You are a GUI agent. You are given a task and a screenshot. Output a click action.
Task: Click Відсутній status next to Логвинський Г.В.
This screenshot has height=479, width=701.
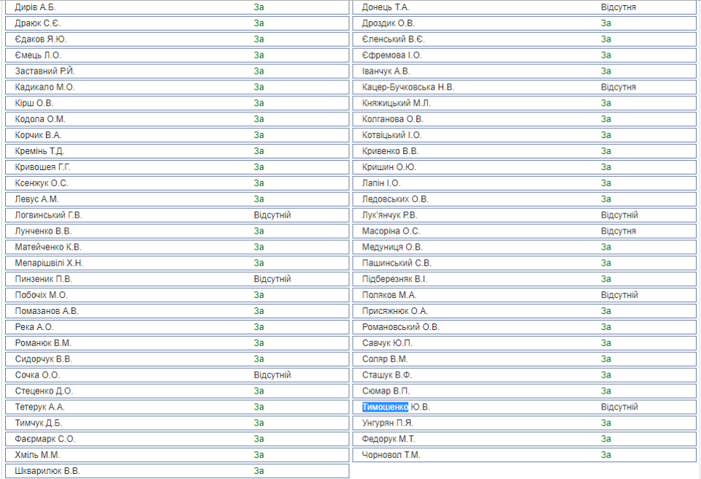272,215
